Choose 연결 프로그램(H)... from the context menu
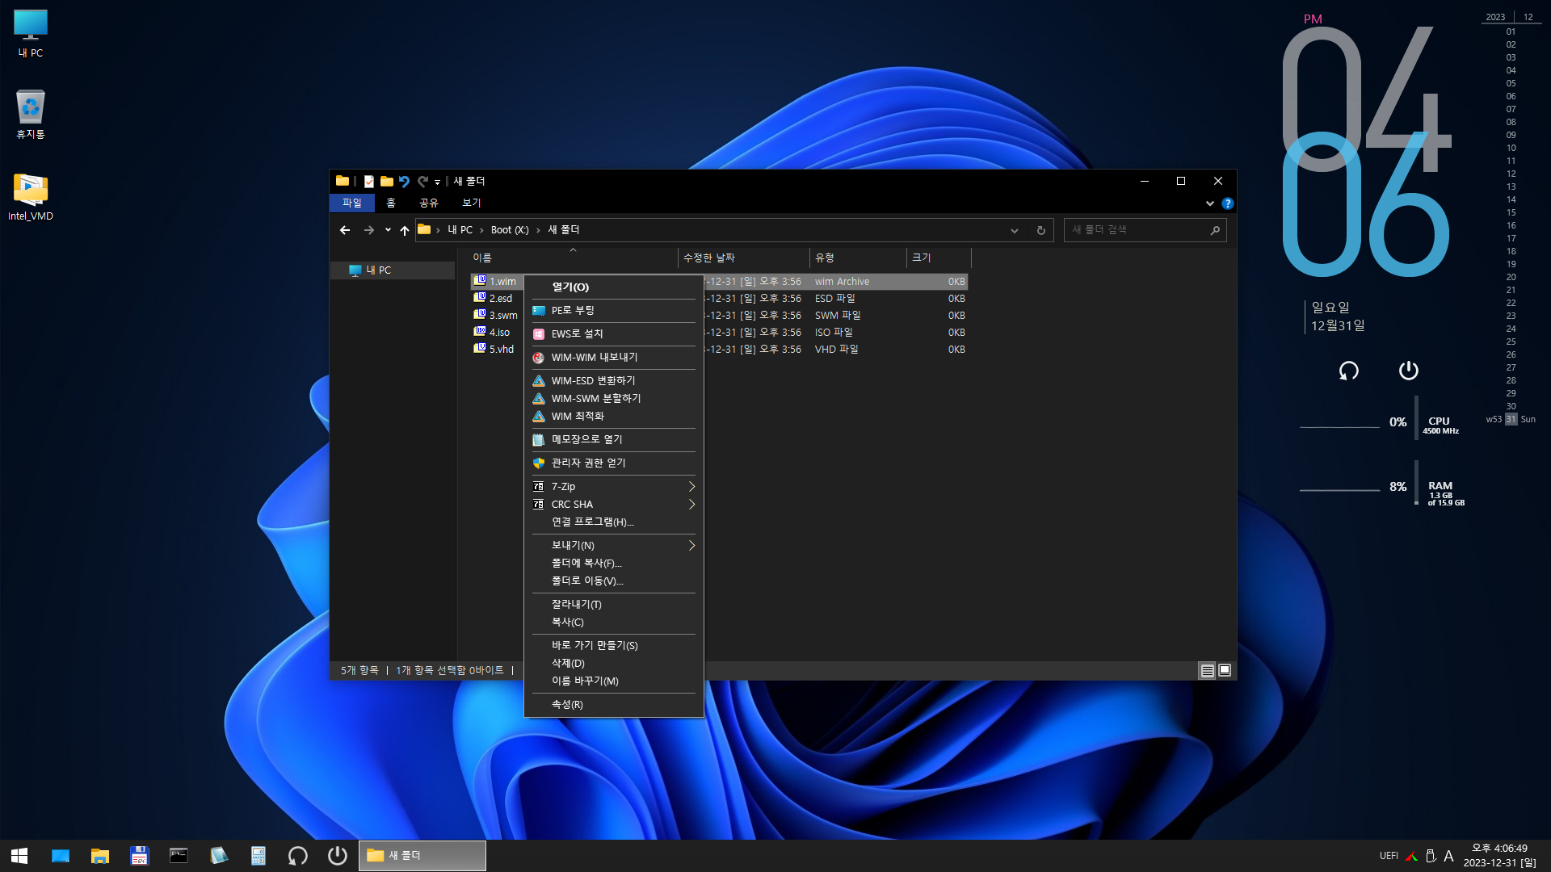The height and width of the screenshot is (872, 1551). point(614,522)
